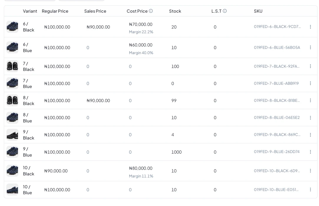Screen dimensions: 319x206
Task: Click the Margin 11.1% label
Action: (x=141, y=176)
